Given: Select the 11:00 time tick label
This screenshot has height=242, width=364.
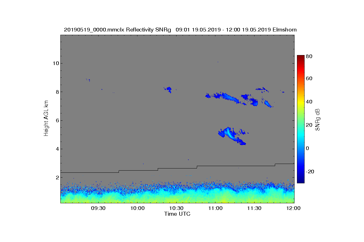Looking at the screenshot, I should [x=215, y=208].
